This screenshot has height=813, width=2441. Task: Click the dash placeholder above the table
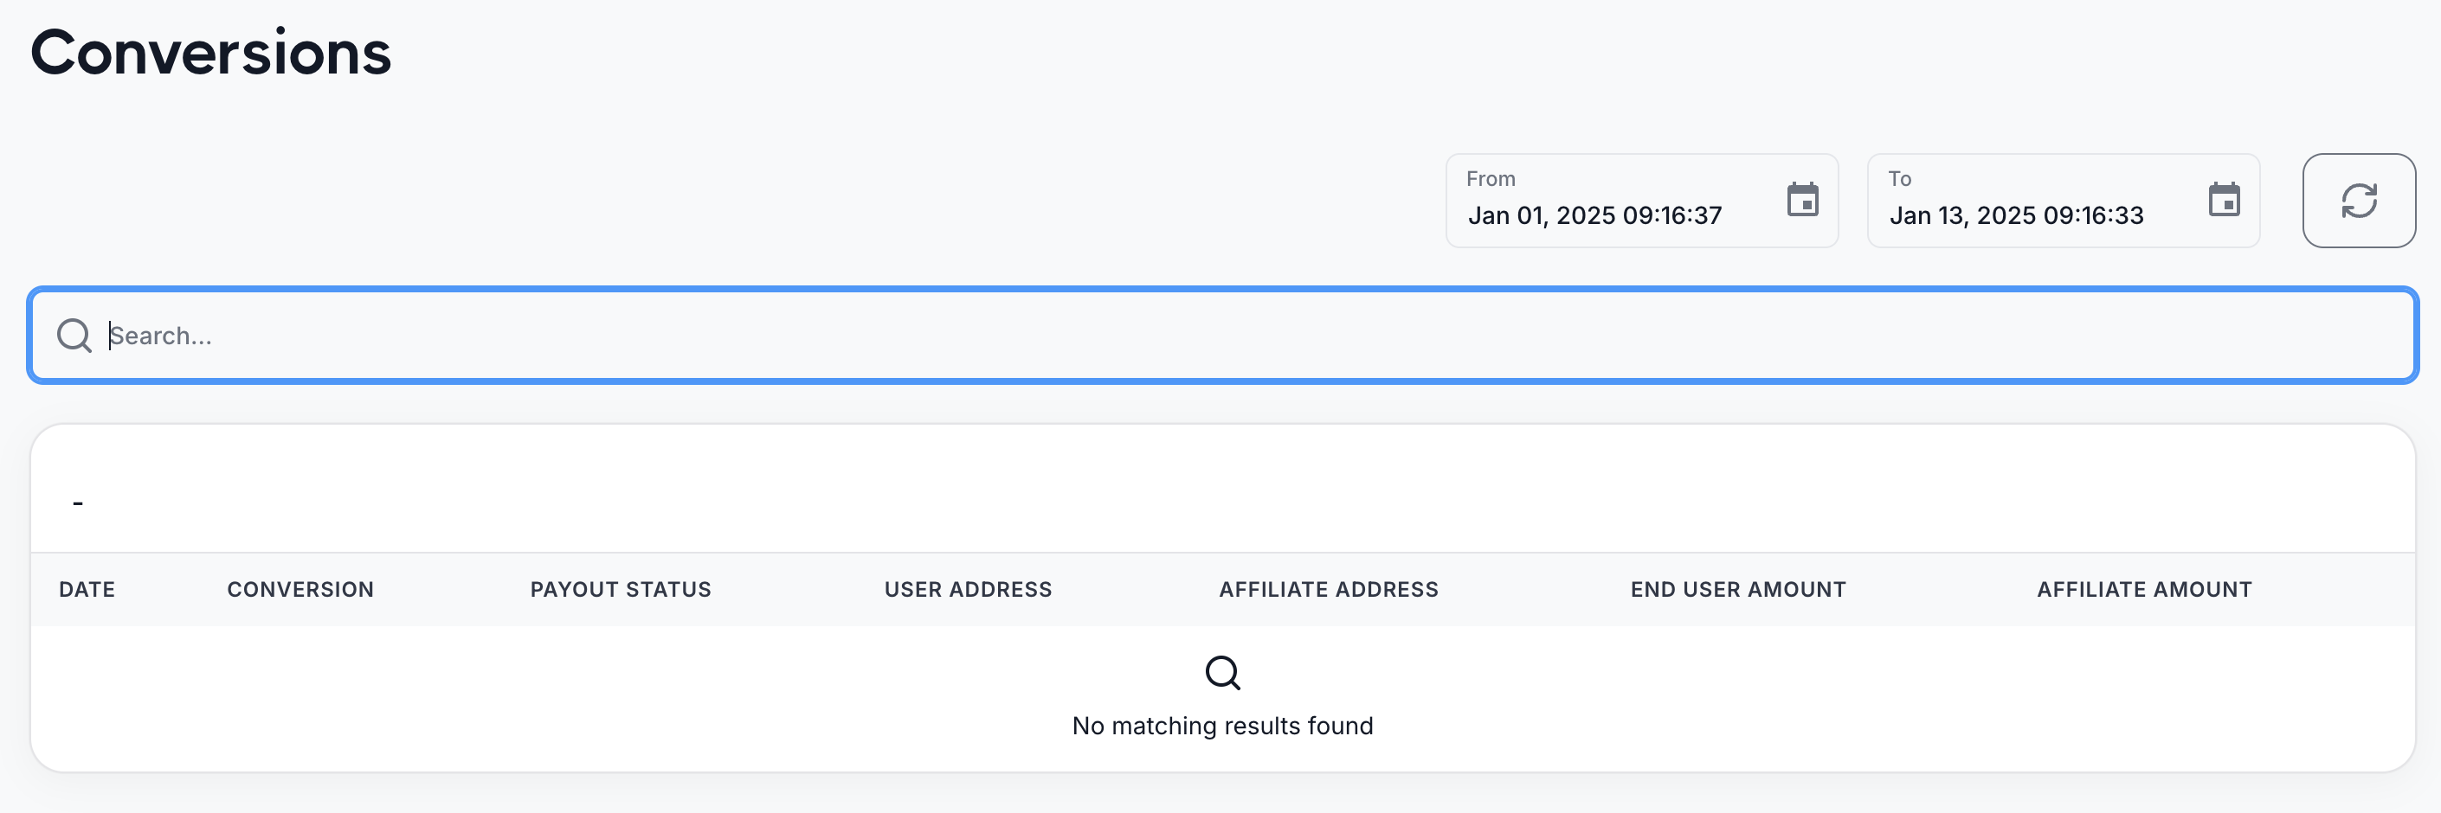(78, 503)
